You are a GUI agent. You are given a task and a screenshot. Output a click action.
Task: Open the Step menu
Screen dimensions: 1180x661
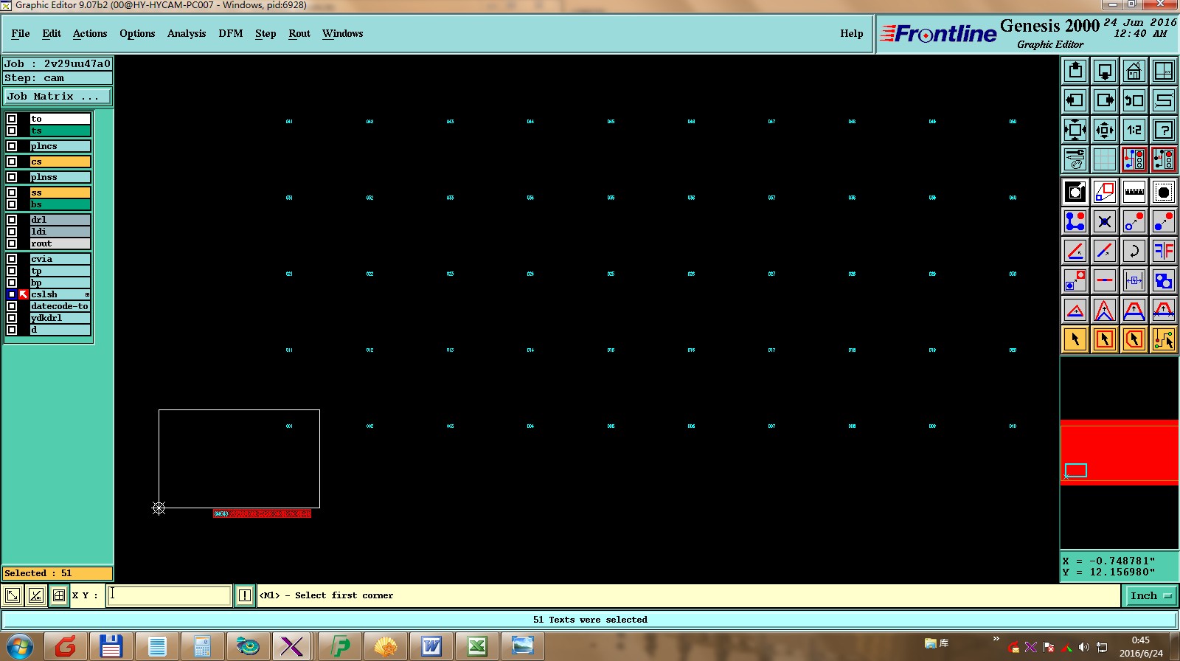click(x=265, y=33)
